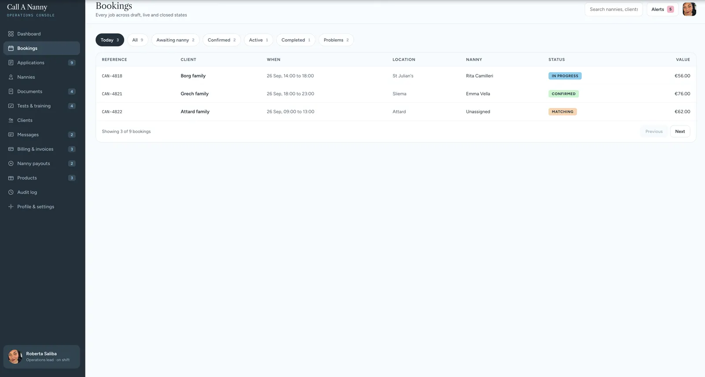
Task: Select the Nannies person icon
Action: point(11,77)
